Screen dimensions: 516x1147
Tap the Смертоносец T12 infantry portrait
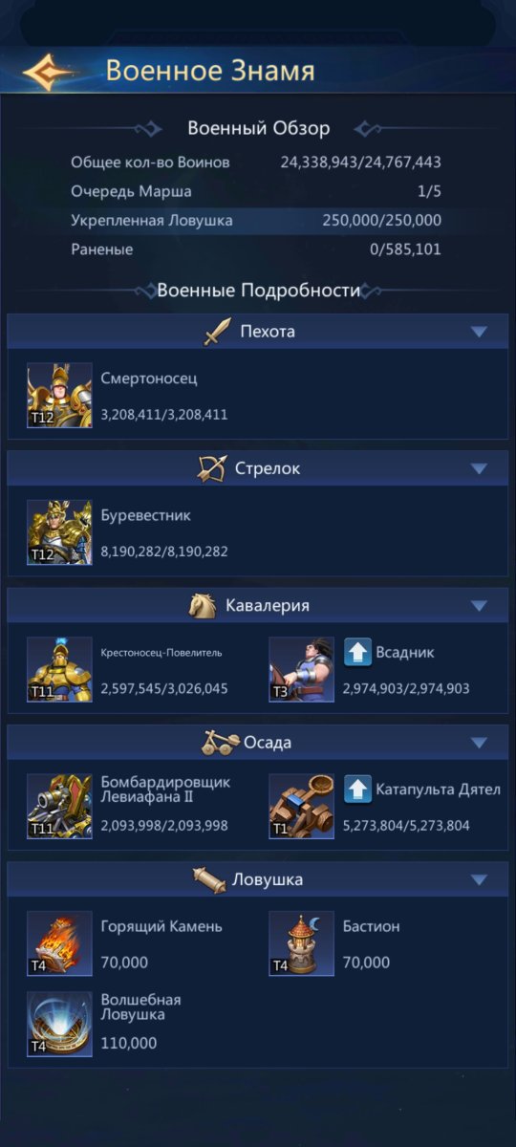coord(59,395)
